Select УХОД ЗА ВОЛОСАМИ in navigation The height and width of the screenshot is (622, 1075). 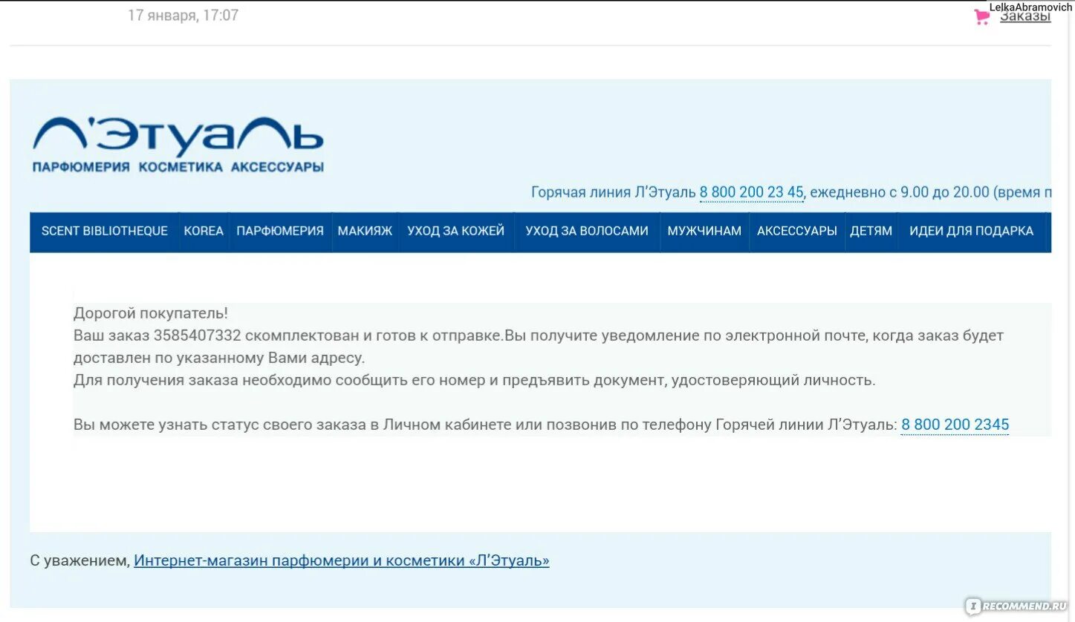click(x=587, y=231)
